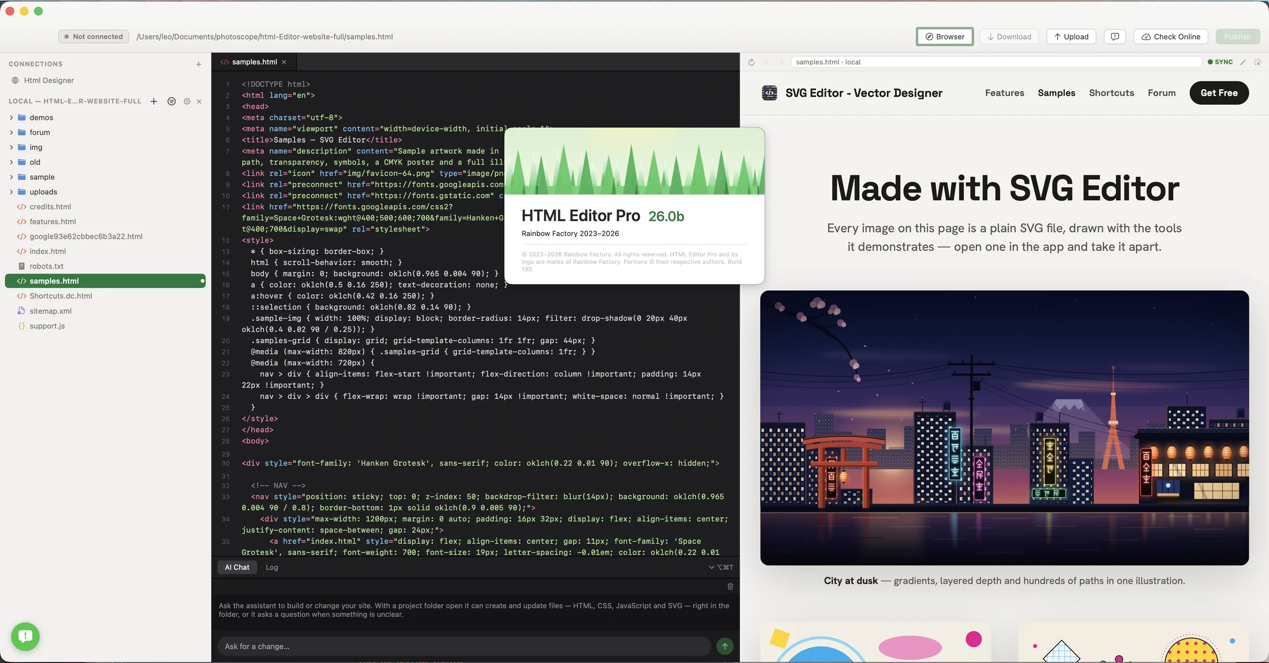1269x663 pixels.
Task: Go forward in the preview browser
Action: [781, 62]
